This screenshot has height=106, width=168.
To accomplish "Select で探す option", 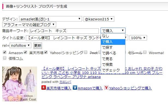I will [x=113, y=48].
